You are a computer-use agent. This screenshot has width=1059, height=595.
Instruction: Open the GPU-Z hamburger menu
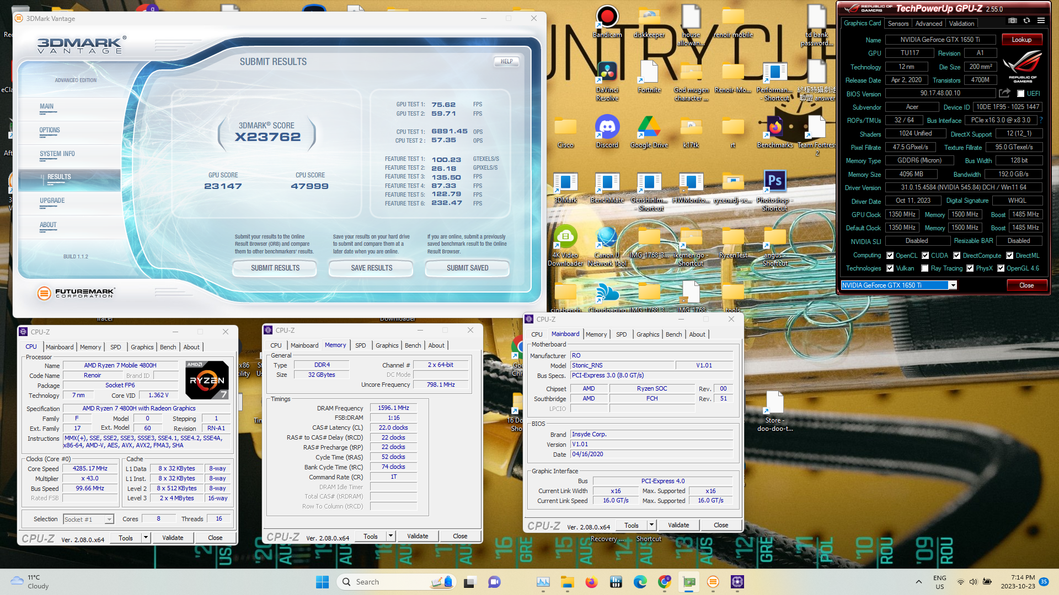click(1041, 21)
